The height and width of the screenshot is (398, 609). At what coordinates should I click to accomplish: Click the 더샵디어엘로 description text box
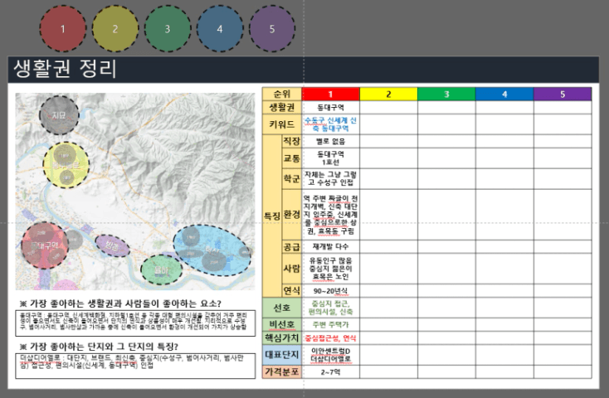pyautogui.click(x=135, y=366)
